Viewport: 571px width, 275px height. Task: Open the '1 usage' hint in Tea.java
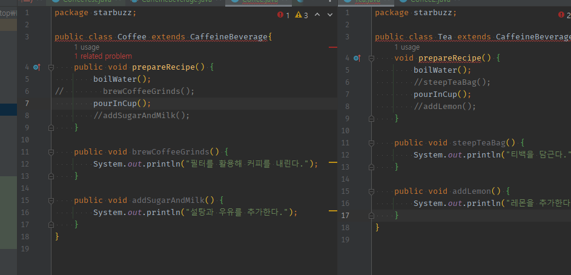[407, 47]
